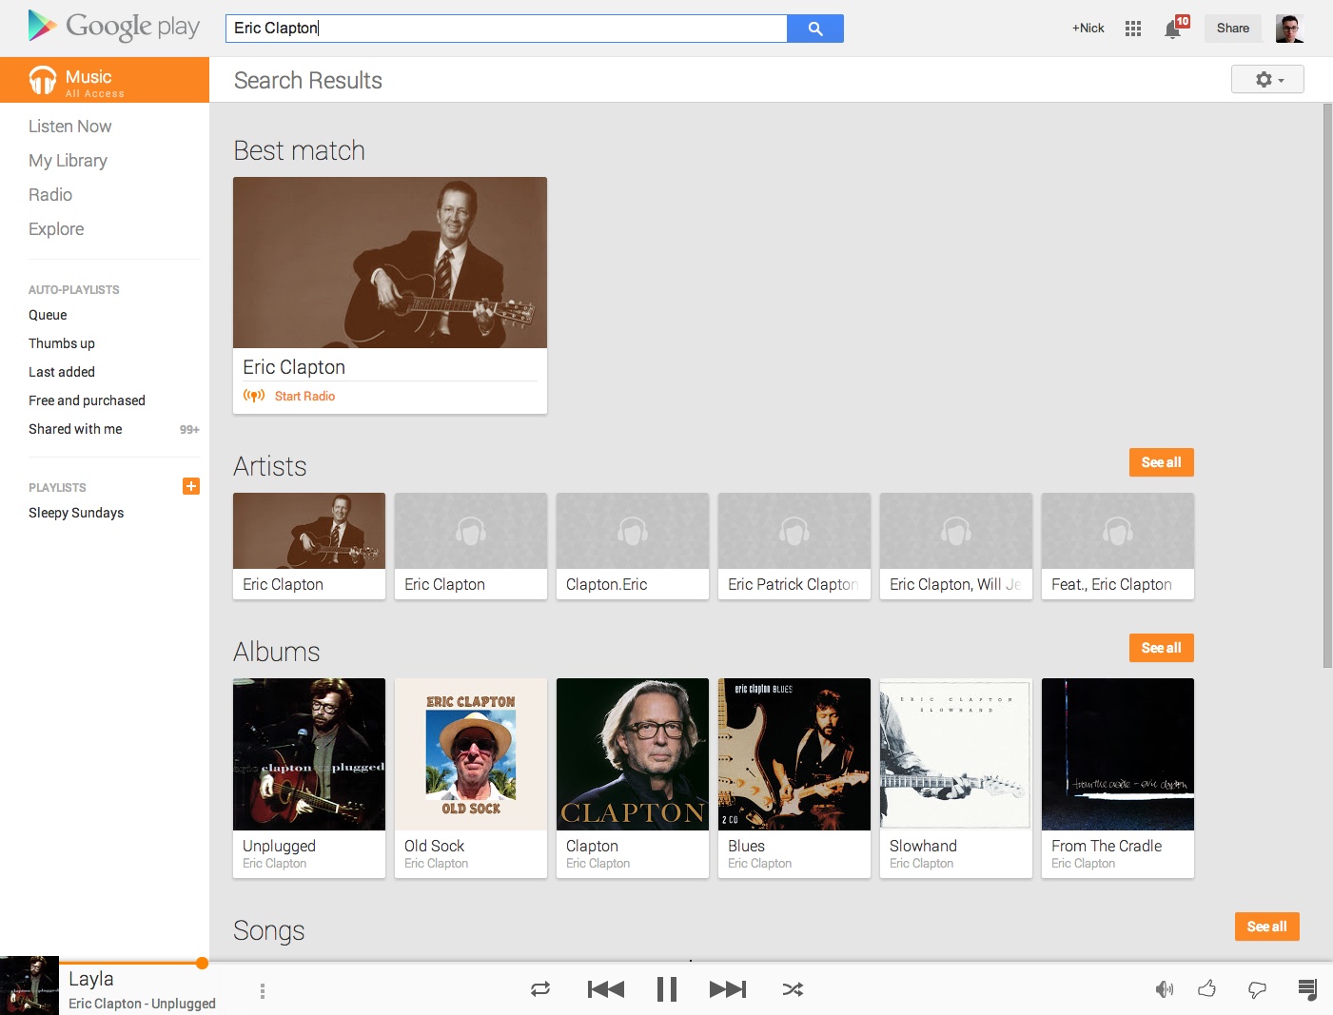Screen dimensions: 1333x1015
Task: Open the Eric Clapton, Will Je artist card
Action: [x=956, y=546]
